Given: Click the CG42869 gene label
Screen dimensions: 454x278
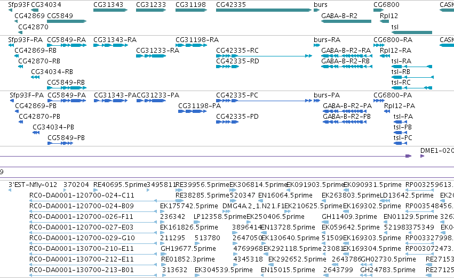Looking at the screenshot, I should [29, 15].
